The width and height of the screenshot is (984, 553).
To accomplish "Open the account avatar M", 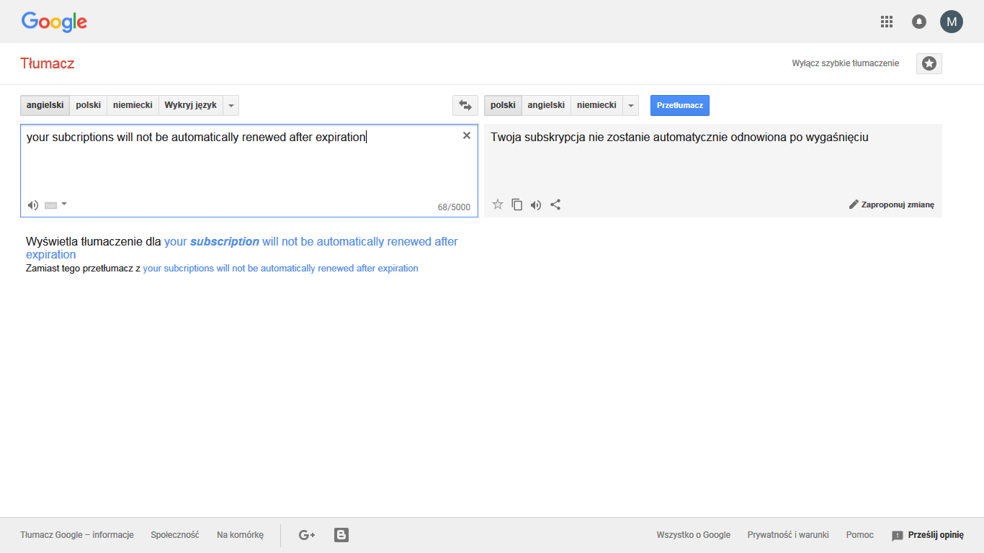I will tap(952, 22).
